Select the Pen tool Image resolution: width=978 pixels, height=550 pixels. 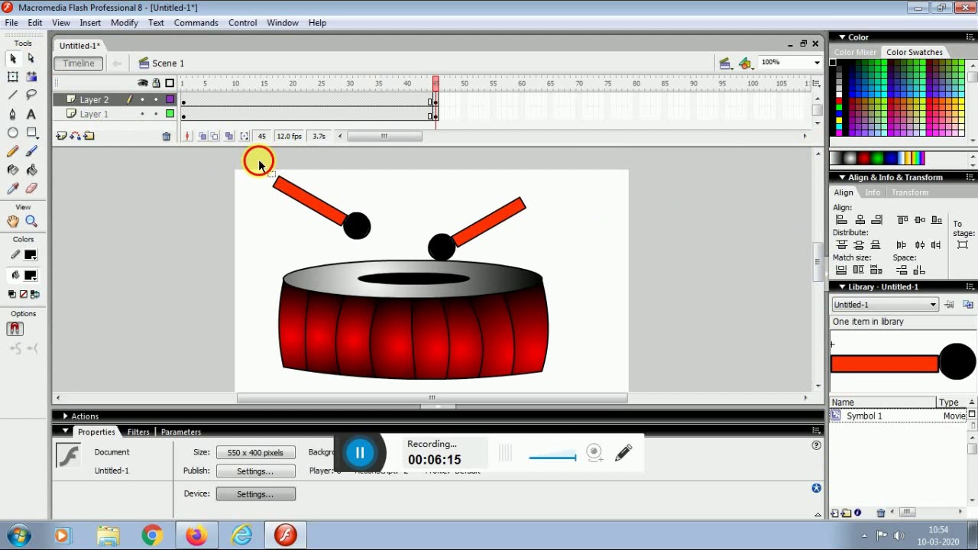(13, 114)
